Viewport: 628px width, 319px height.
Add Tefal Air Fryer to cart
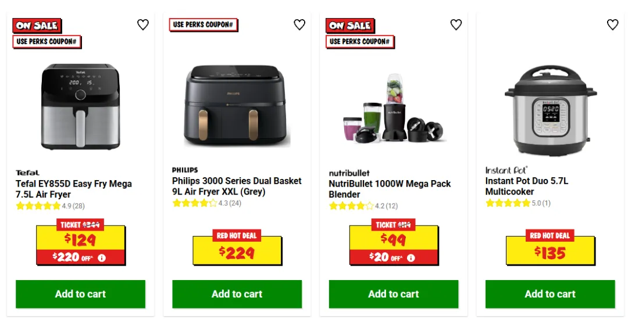(x=80, y=294)
